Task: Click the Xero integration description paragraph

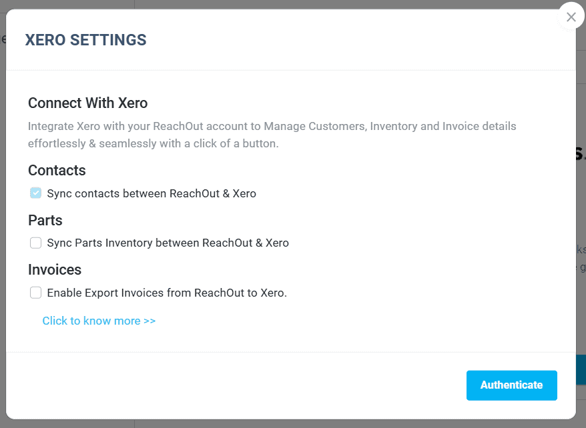Action: (272, 135)
